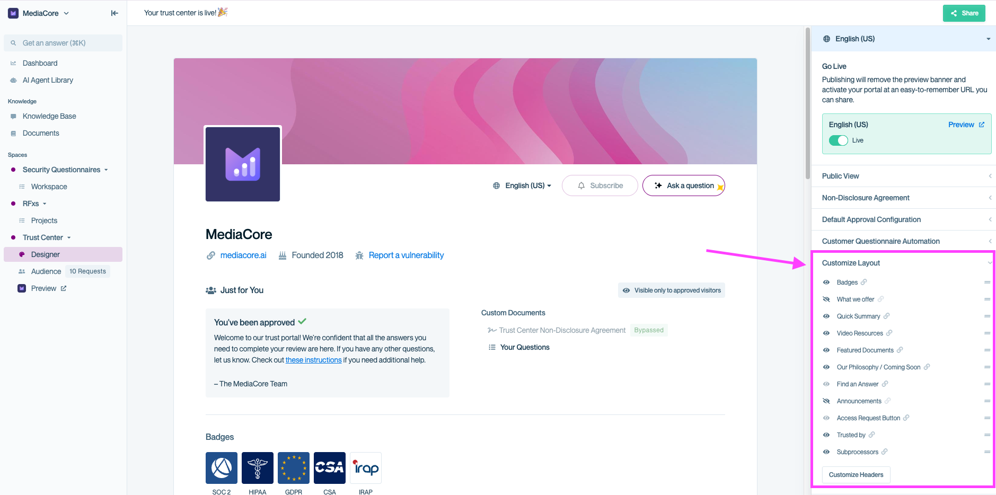Click the GDPR badge icon

(x=294, y=468)
